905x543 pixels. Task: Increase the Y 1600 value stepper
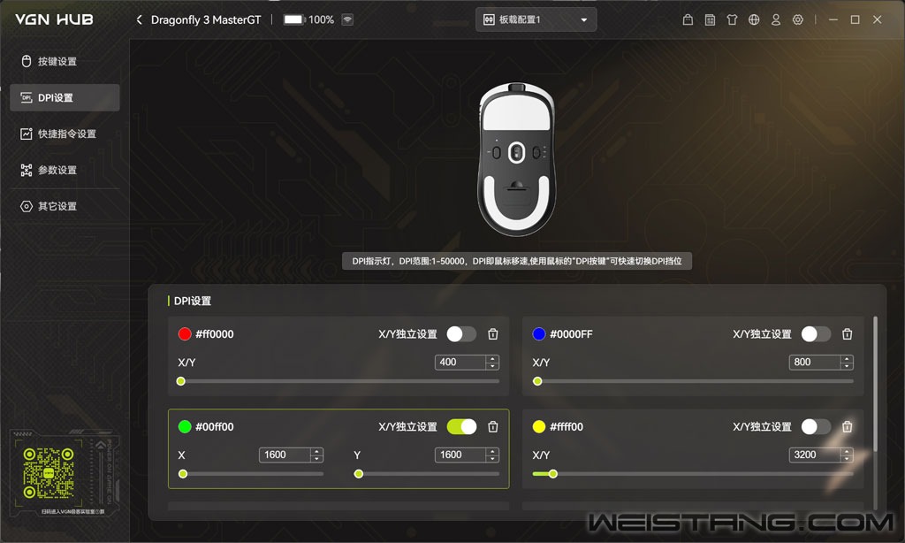(x=492, y=451)
